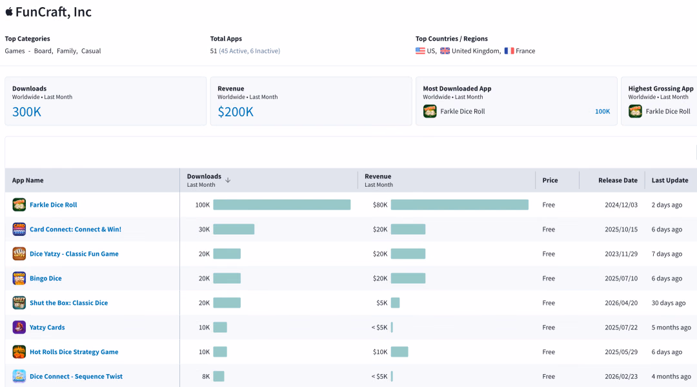Open the Bingo Dice link
The image size is (697, 387).
click(46, 279)
